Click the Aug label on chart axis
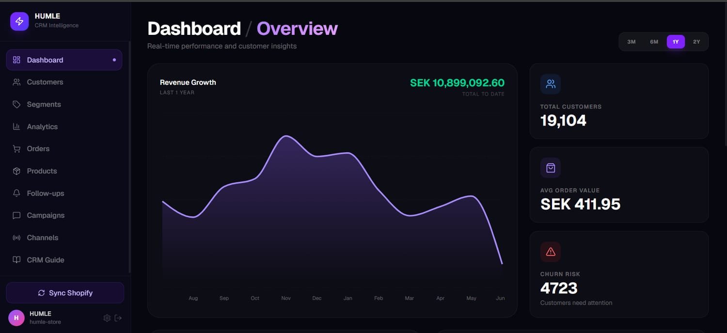This screenshot has width=727, height=333. (x=193, y=298)
